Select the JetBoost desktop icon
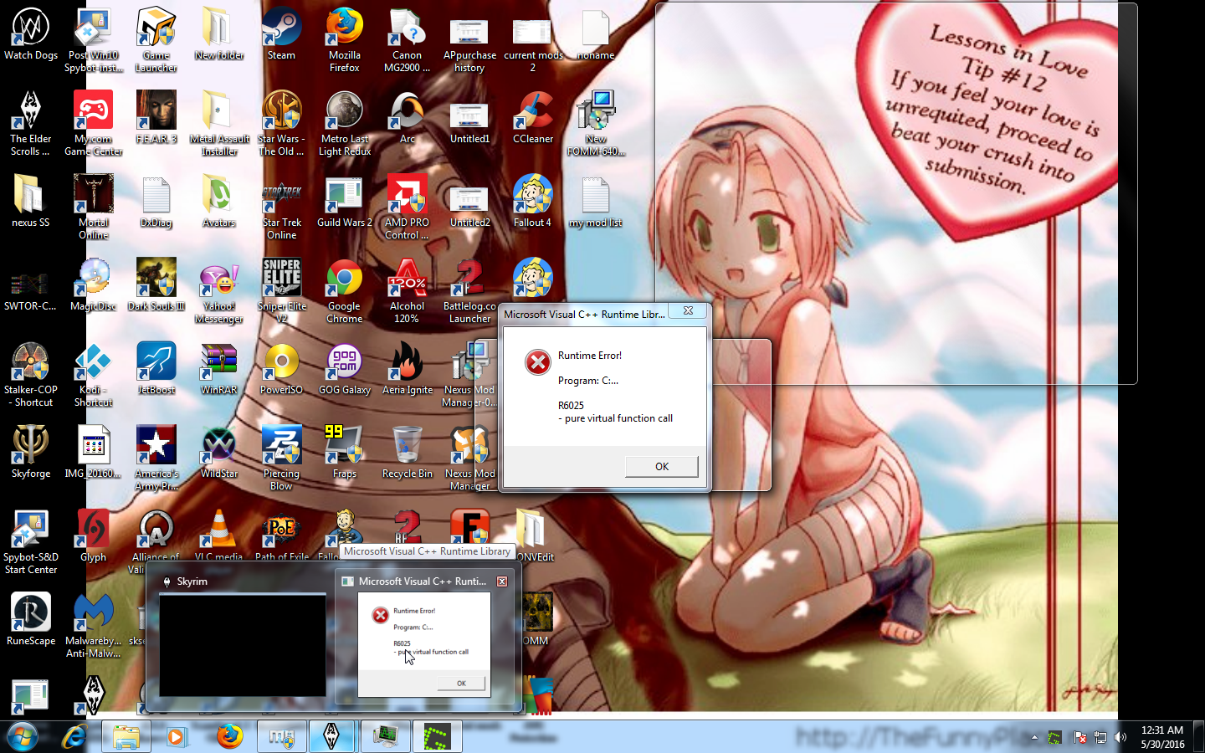The height and width of the screenshot is (753, 1205). (156, 369)
